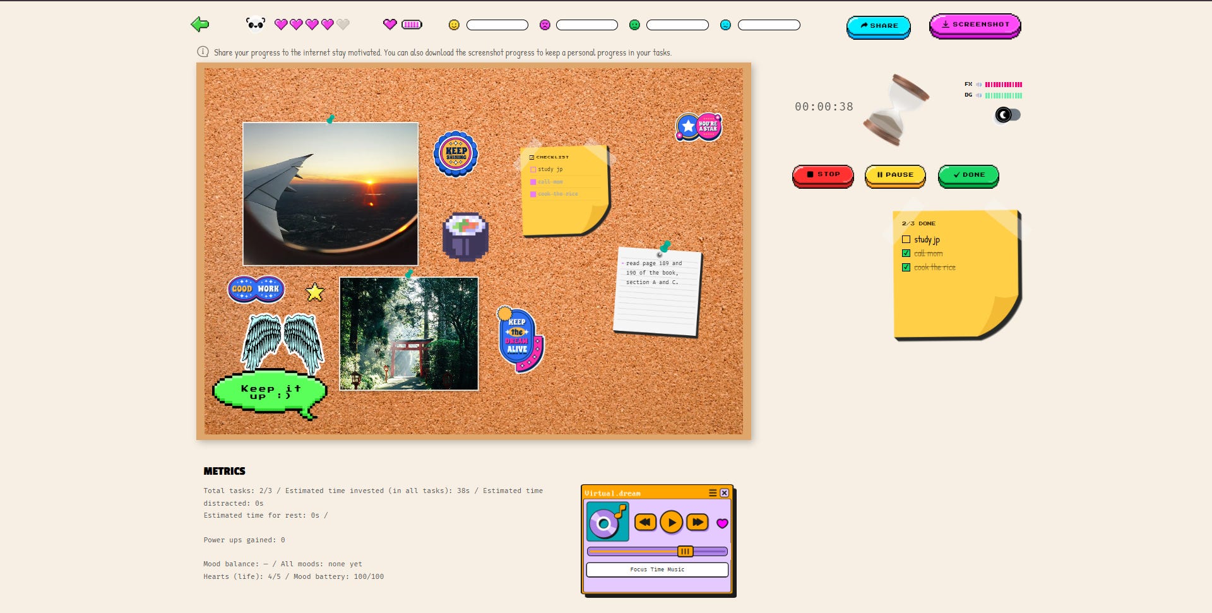Click the yellow star sticker

(315, 292)
